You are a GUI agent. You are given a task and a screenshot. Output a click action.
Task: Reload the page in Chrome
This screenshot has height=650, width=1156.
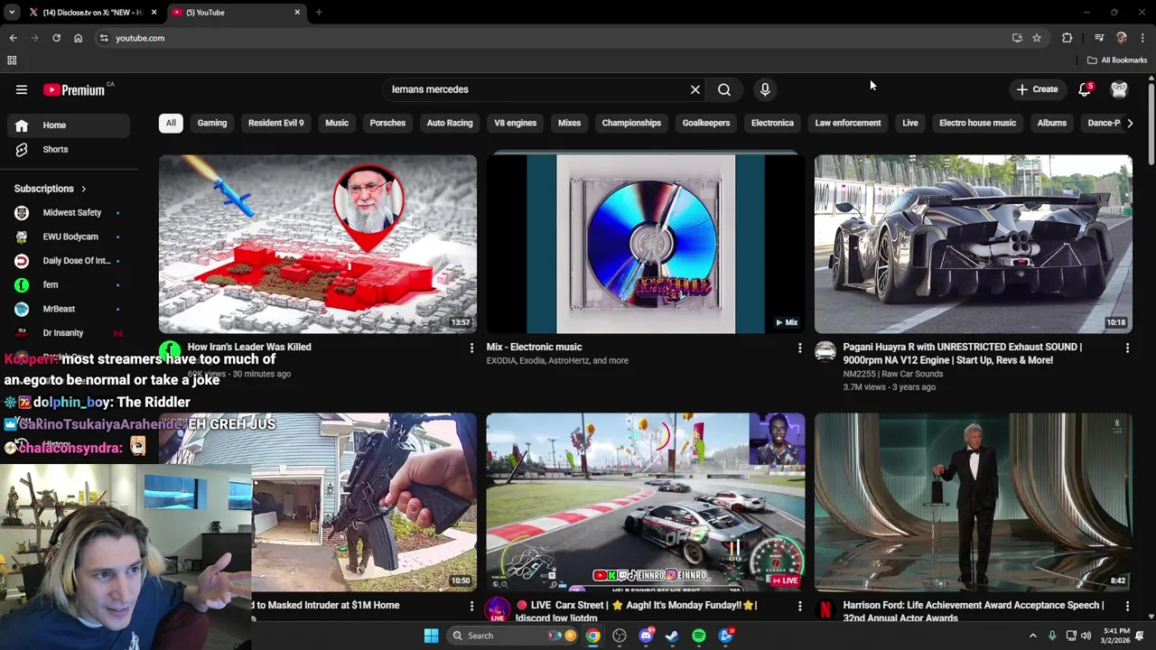(56, 38)
